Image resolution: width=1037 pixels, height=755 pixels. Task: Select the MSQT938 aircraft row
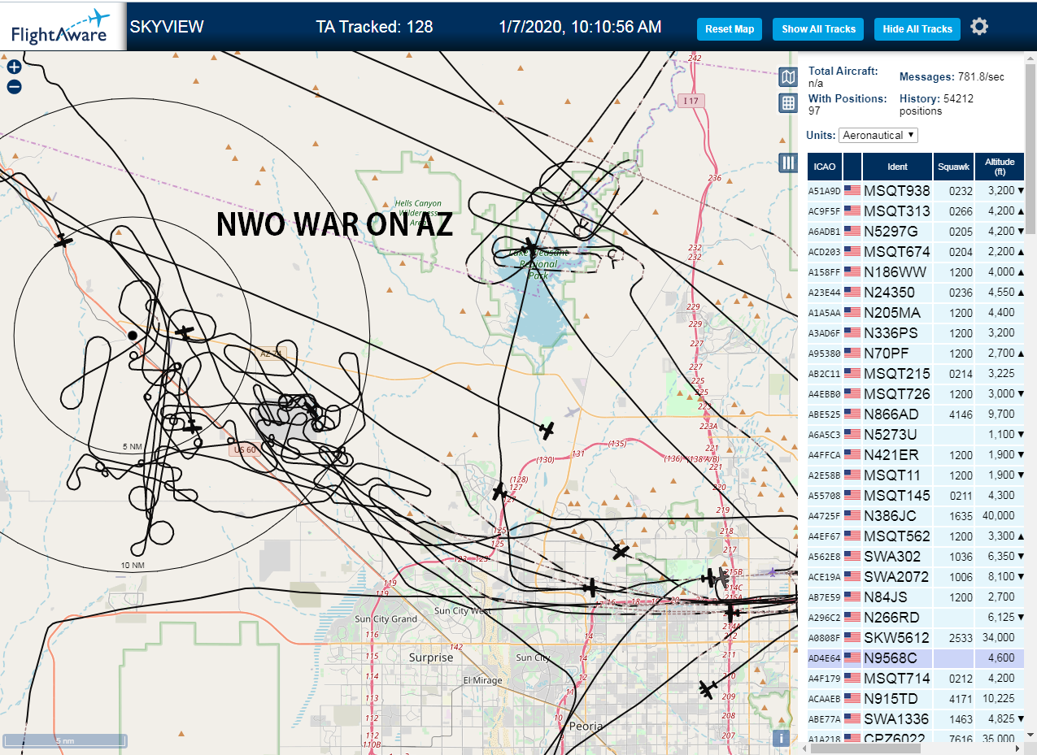917,191
